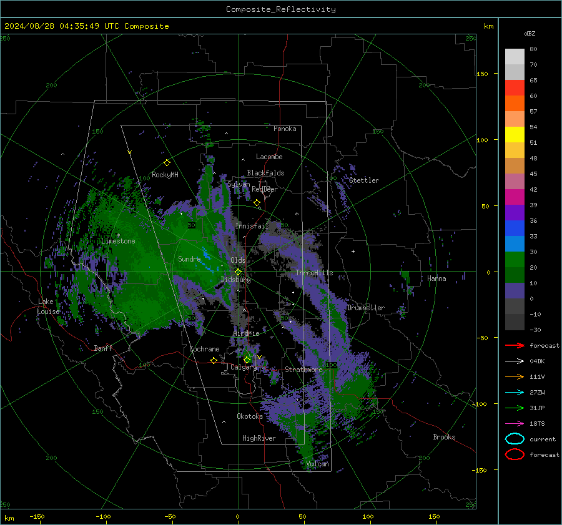Image resolution: width=562 pixels, height=525 pixels.
Task: Click the Vulcan city label
Action: 317,464
